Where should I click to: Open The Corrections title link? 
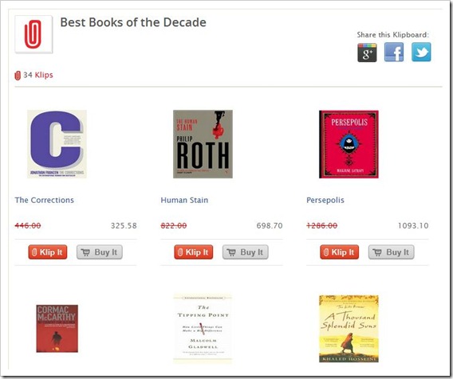45,200
